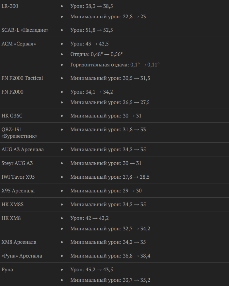This screenshot has height=286, width=229.
Task: Select the IWI Tavor X95 row label
Action: pos(18,177)
